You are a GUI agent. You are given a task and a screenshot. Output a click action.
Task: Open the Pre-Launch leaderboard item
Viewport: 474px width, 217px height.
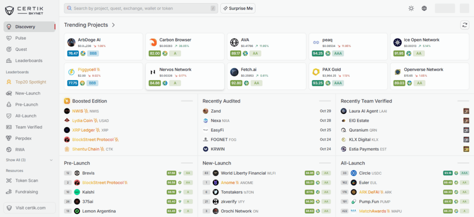point(26,104)
